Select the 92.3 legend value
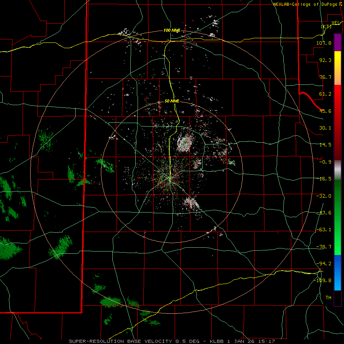The image size is (344, 344). (325, 60)
